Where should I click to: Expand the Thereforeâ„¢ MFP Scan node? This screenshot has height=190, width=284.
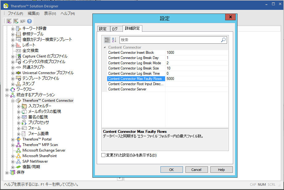tap(13, 145)
